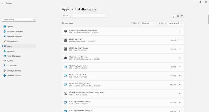Image resolution: width=209 pixels, height=112 pixels.
Task: Click the System monitor icon in sidebar
Action: coord(5,26)
